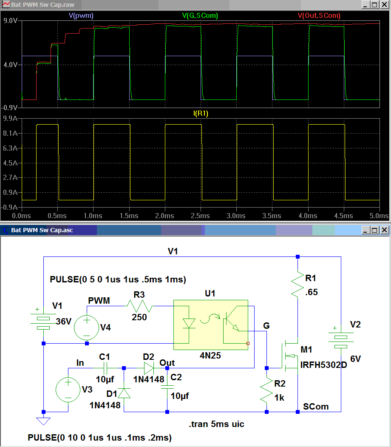Click the waveform window icon in raw title bar
The image size is (391, 447).
tap(6, 5)
